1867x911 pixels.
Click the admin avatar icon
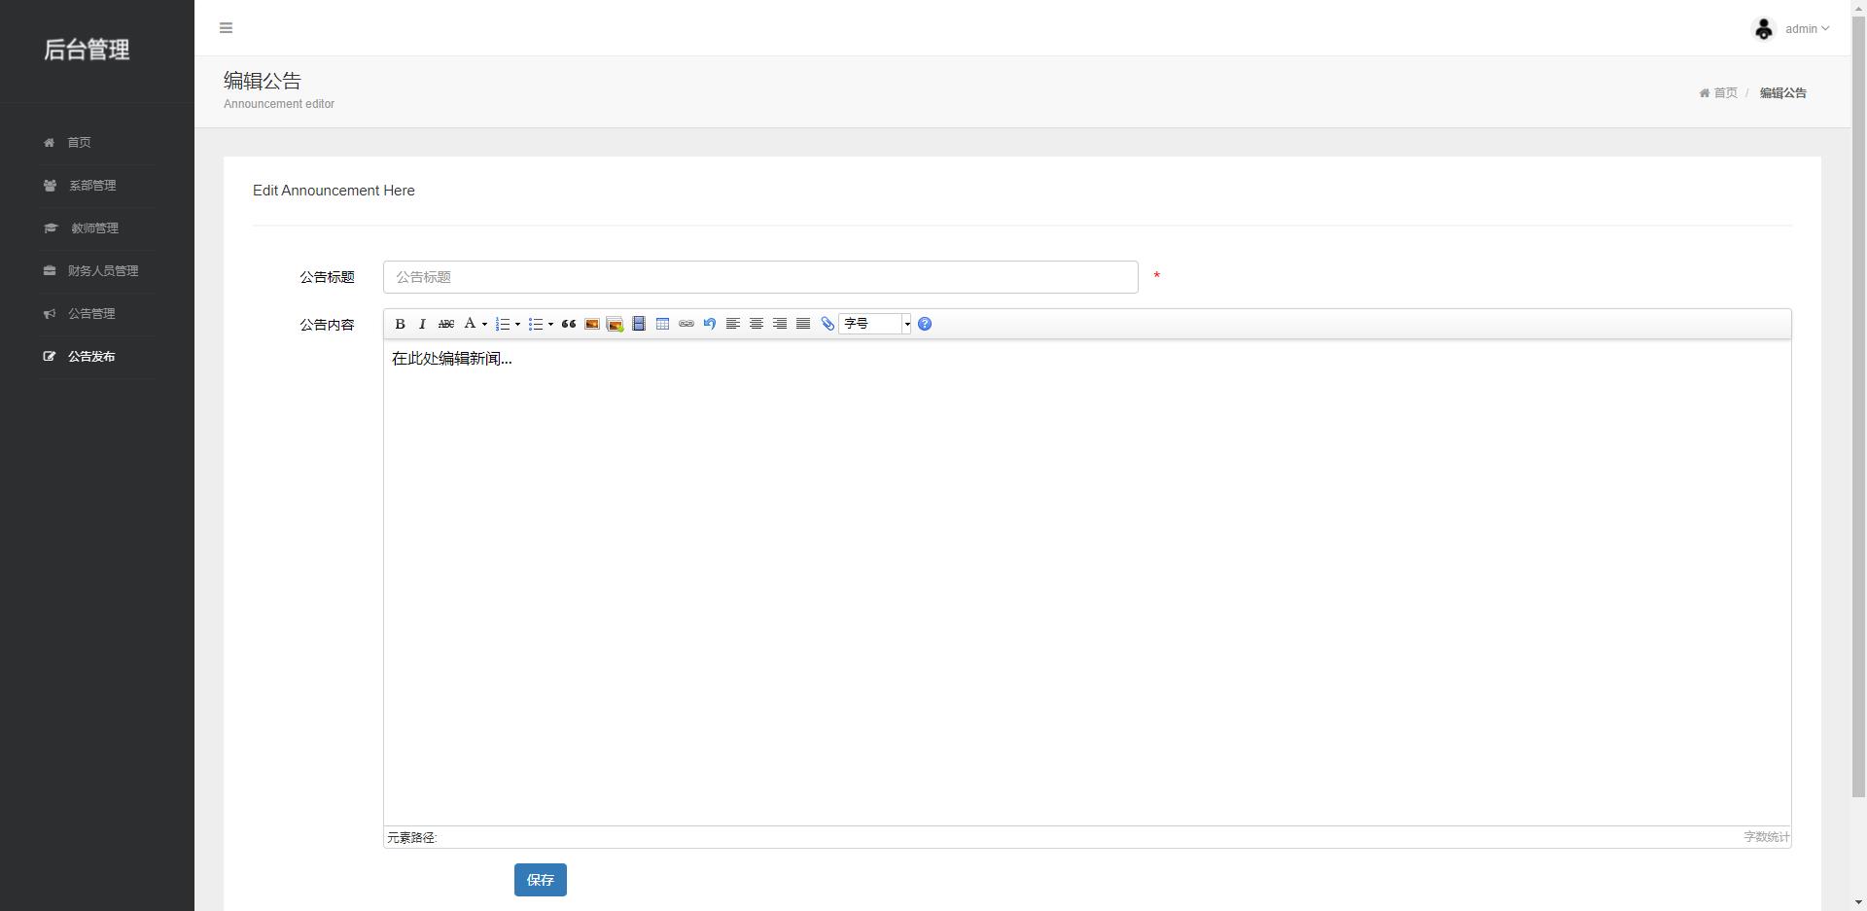click(1763, 29)
